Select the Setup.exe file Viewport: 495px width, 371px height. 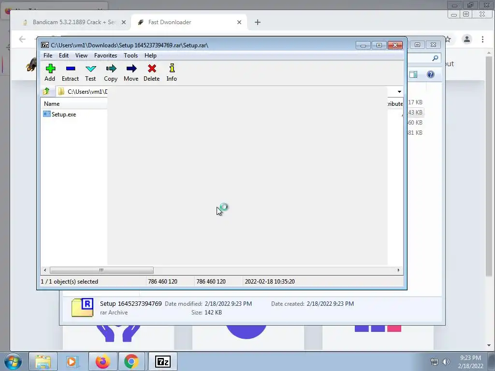click(x=59, y=114)
